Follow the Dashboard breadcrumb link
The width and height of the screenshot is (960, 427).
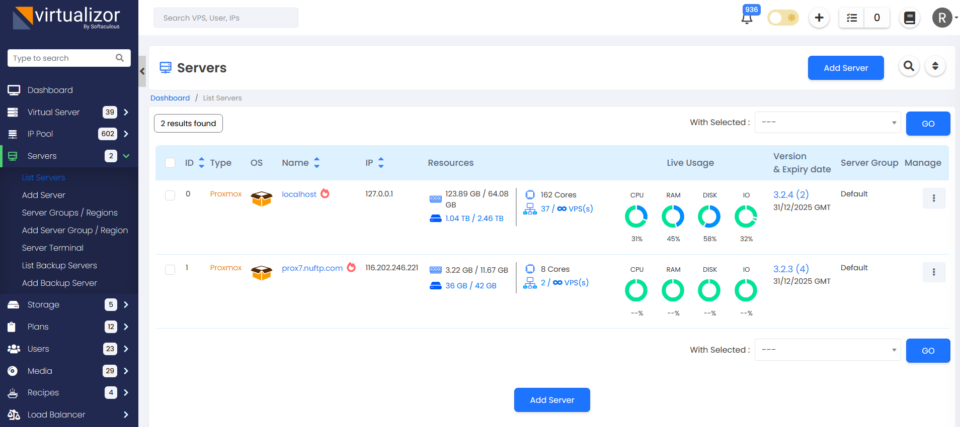170,98
